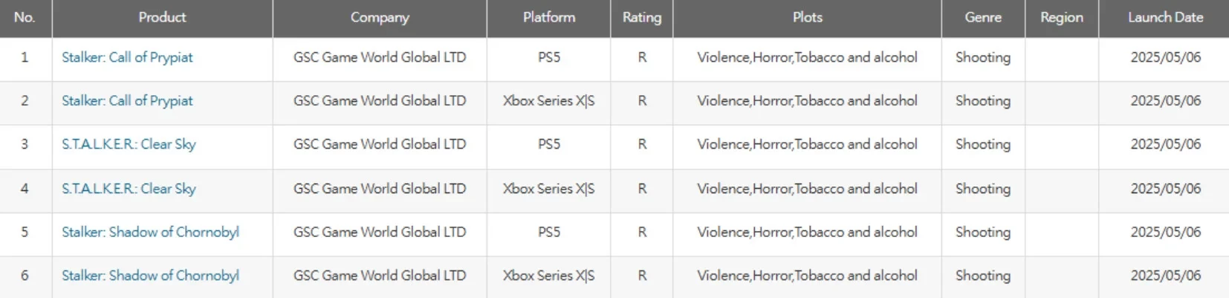Viewport: 1229px width, 298px height.
Task: Click the Platform column header
Action: 548,18
